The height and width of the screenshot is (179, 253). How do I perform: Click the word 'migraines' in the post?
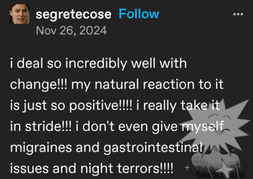(41, 147)
